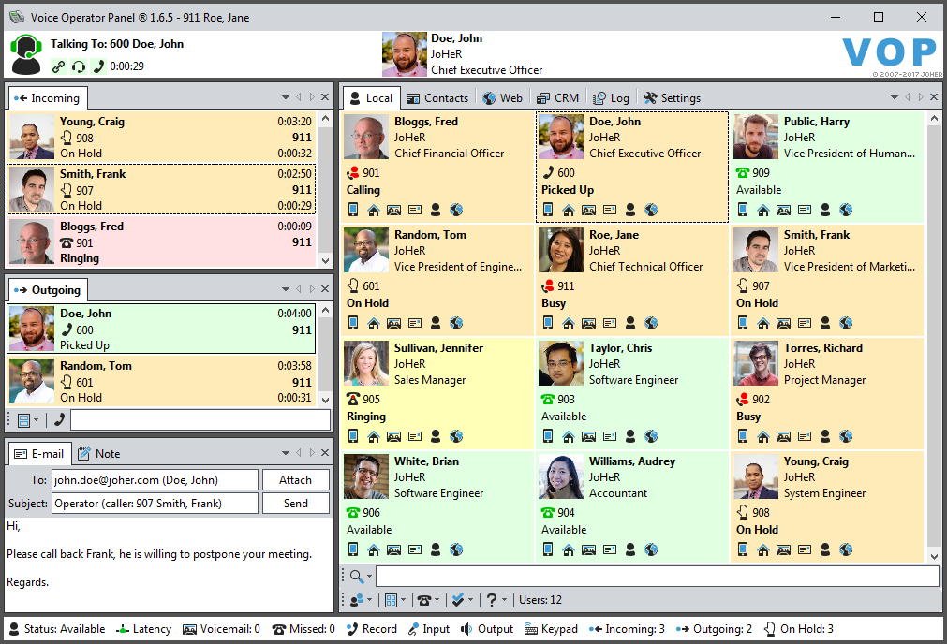Open the Note tab
Viewport: 947px width, 644px height.
(98, 453)
